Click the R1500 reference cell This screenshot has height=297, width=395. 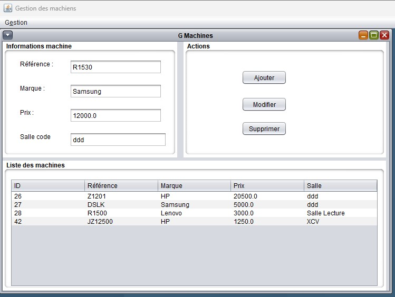[x=121, y=213]
